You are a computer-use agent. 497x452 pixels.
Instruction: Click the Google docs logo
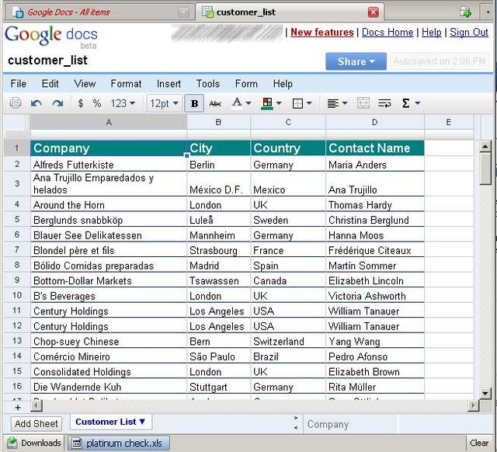tap(51, 37)
